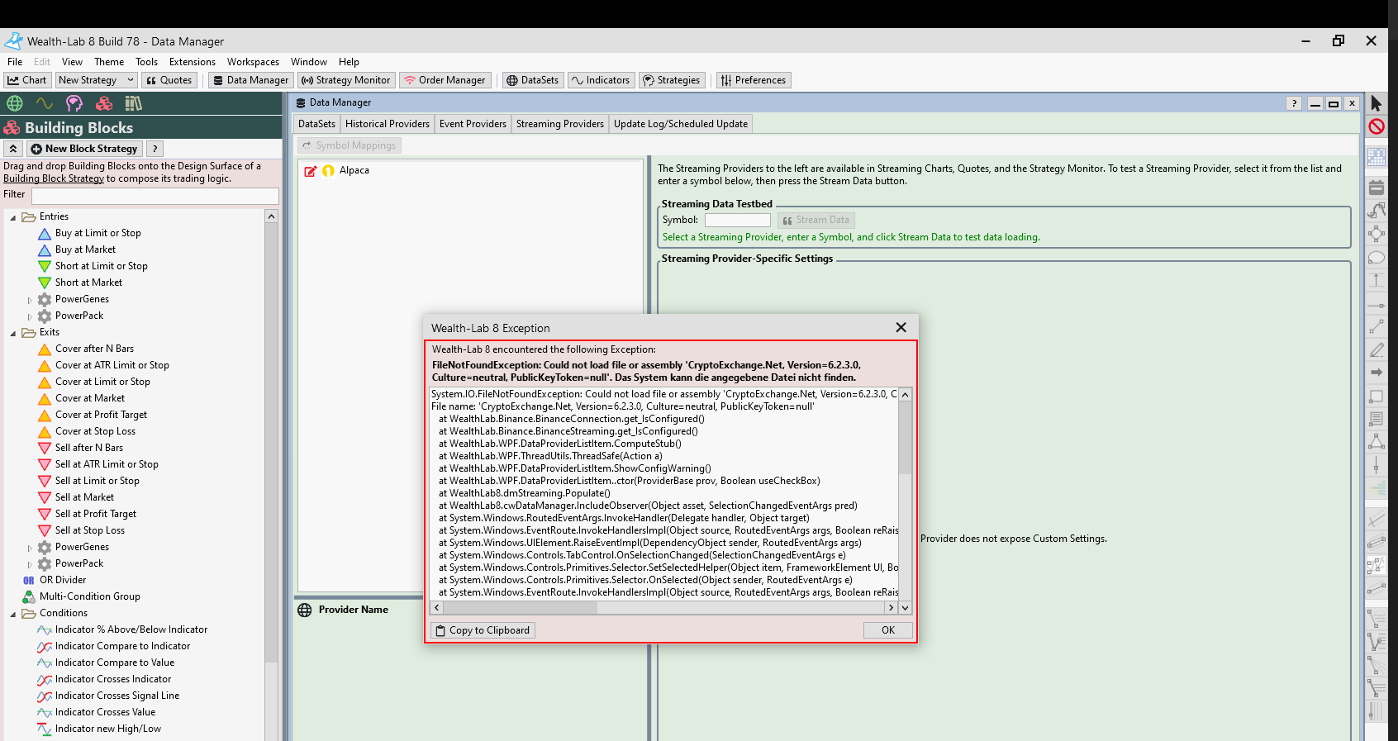This screenshot has height=741, width=1398.
Task: Select the Multi-Condition Group block
Action: pos(89,596)
